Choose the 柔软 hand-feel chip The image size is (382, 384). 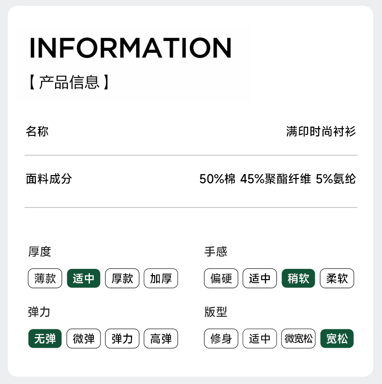[337, 279]
